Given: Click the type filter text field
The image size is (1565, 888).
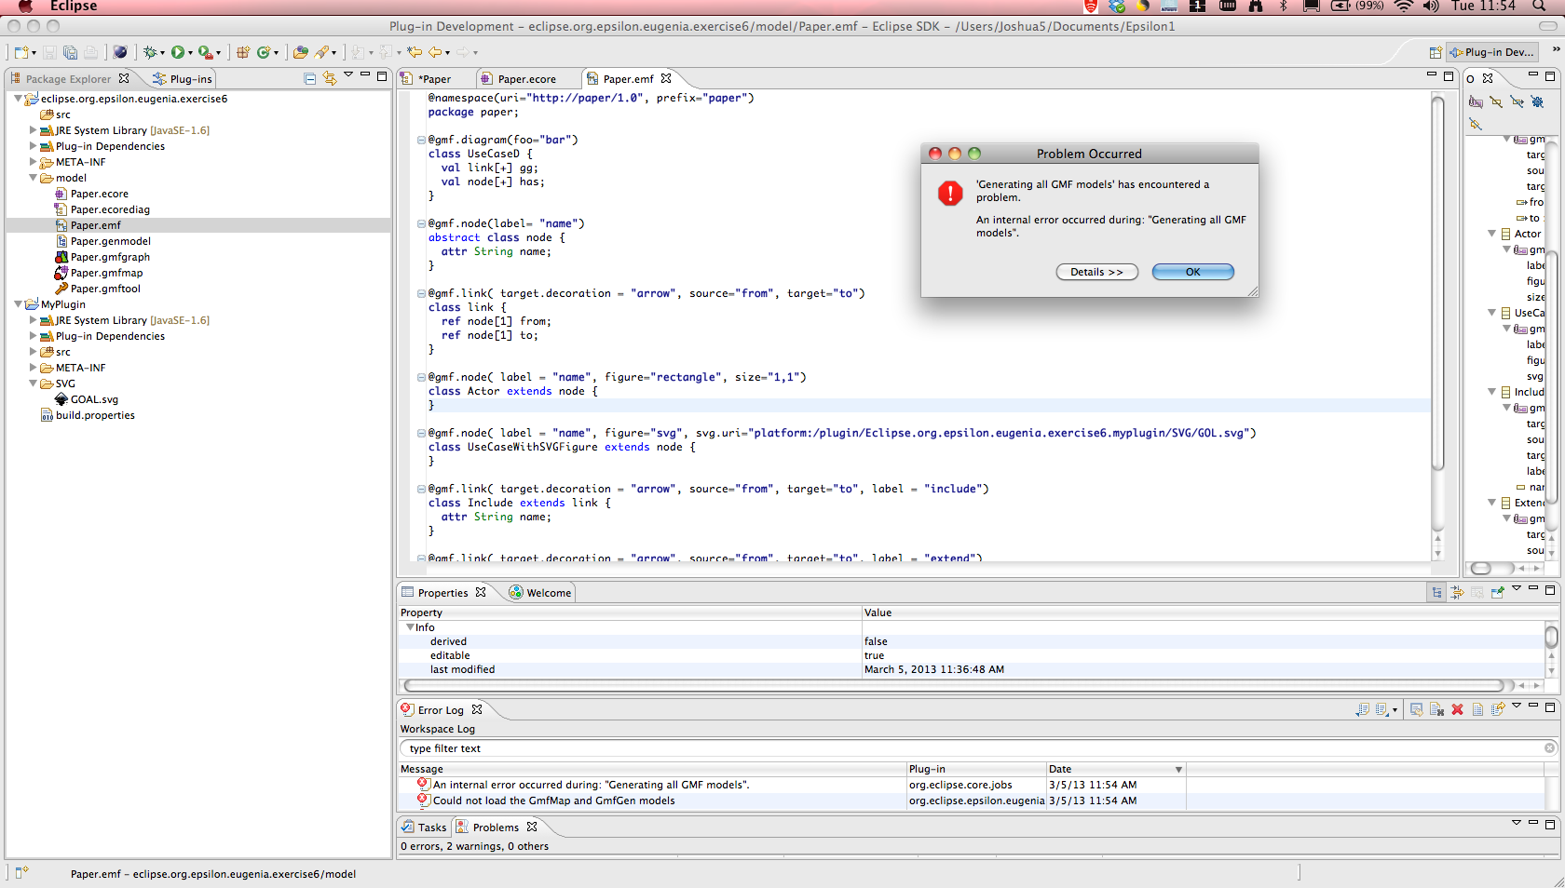Looking at the screenshot, I should point(978,748).
